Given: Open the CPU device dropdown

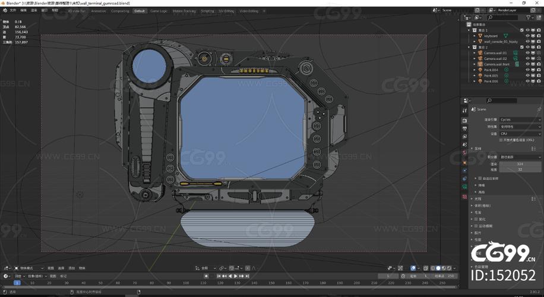Looking at the screenshot, I should pyautogui.click(x=519, y=134).
